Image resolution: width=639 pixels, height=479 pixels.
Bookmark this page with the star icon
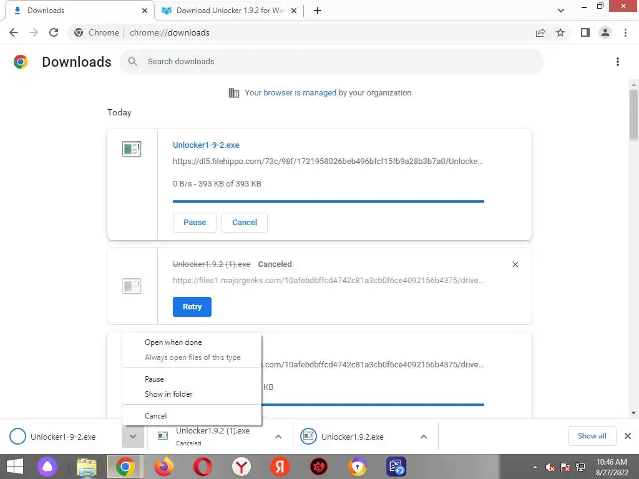pyautogui.click(x=560, y=32)
